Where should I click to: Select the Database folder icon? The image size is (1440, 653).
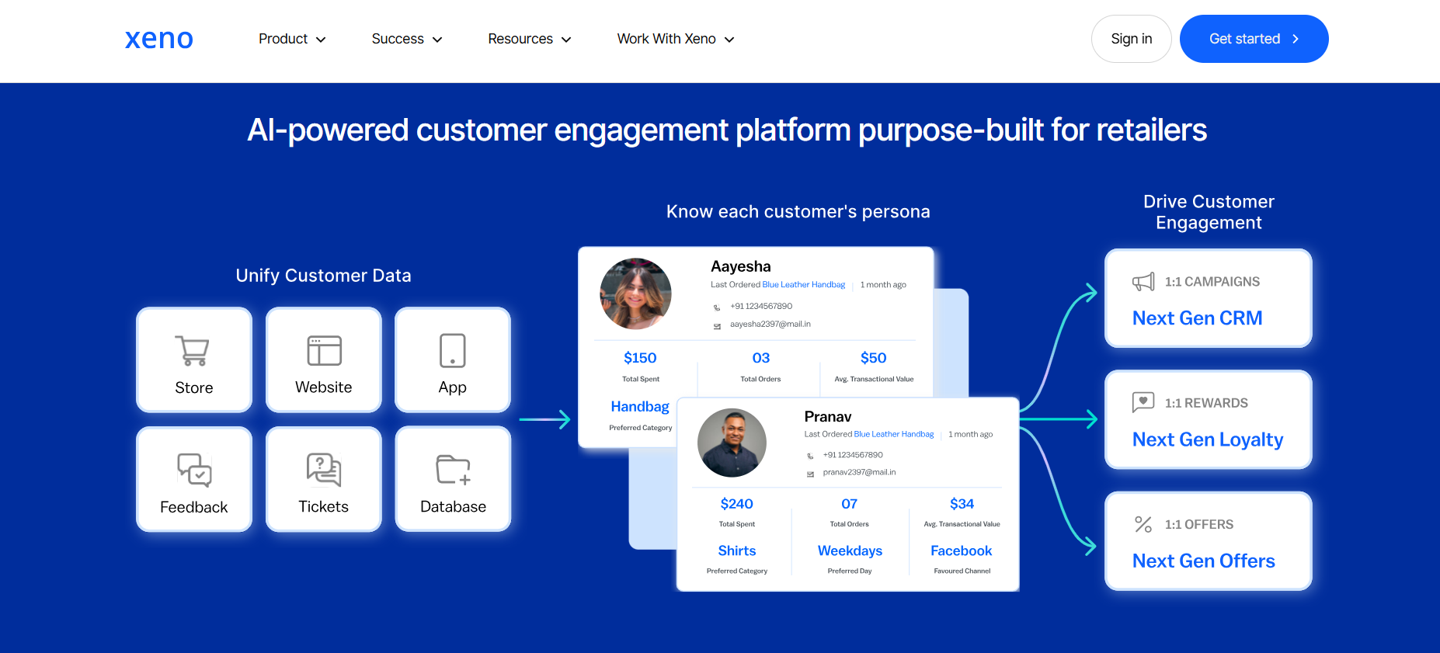click(453, 470)
